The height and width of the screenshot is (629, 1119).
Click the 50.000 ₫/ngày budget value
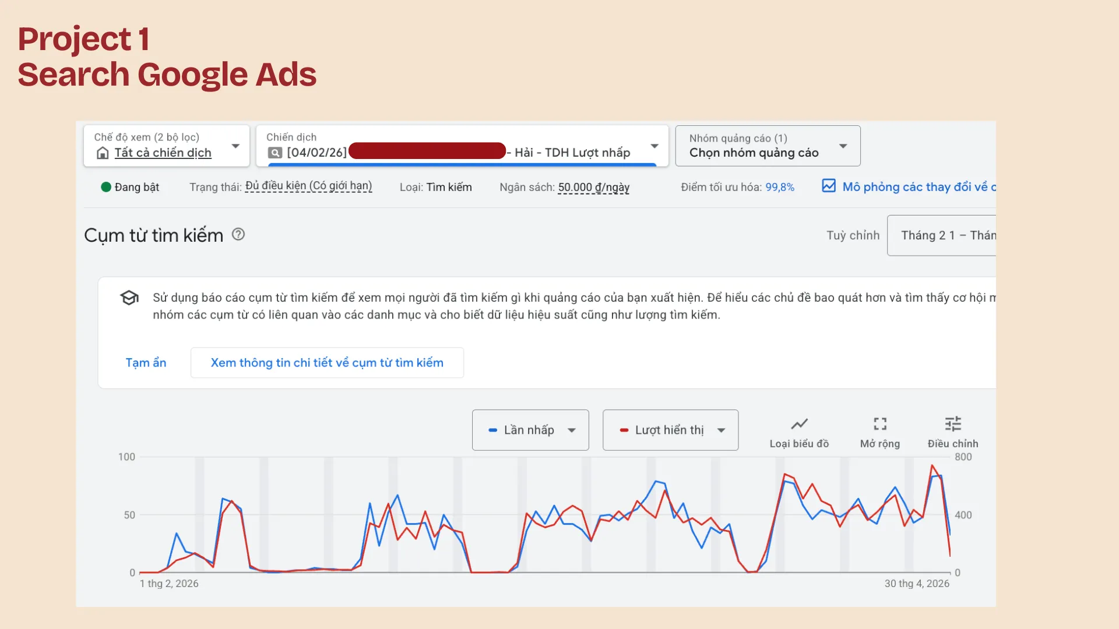pos(593,188)
